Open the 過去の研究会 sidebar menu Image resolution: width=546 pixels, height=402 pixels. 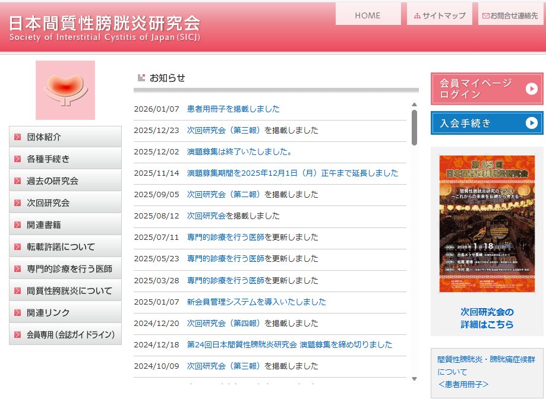click(65, 181)
